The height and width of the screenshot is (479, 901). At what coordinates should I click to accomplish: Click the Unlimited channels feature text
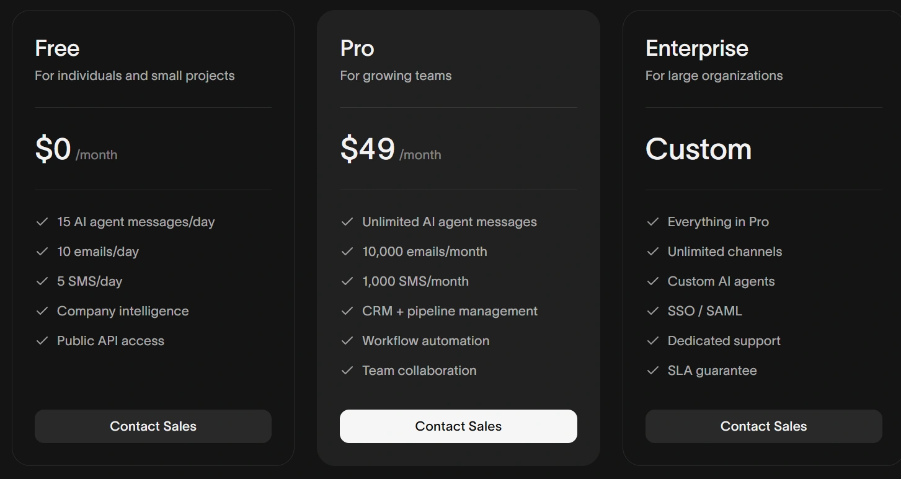(724, 252)
